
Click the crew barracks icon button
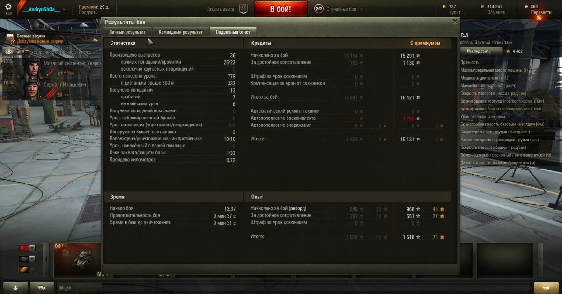(x=8, y=52)
